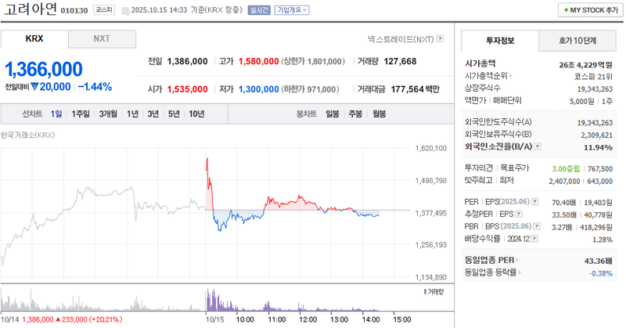Open the 호가 10단계 tab

tap(577, 40)
